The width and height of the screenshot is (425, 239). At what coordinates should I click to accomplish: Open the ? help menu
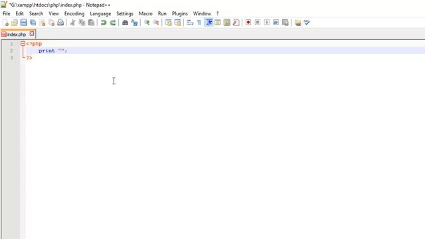[x=217, y=13]
